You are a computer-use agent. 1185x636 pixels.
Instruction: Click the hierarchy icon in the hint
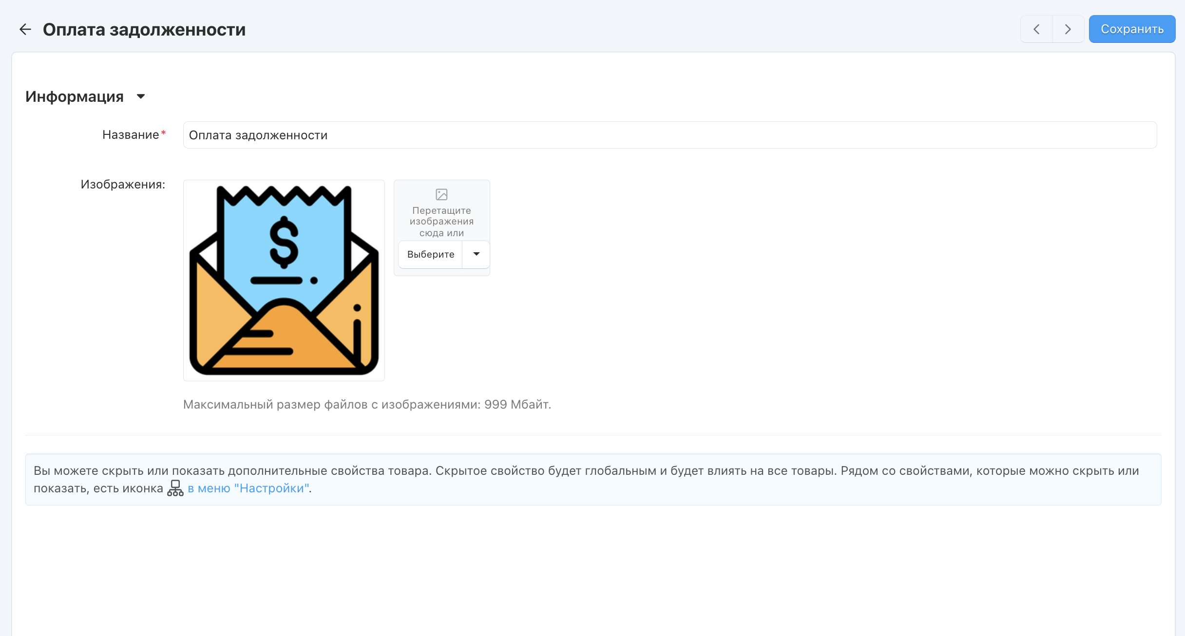(175, 488)
